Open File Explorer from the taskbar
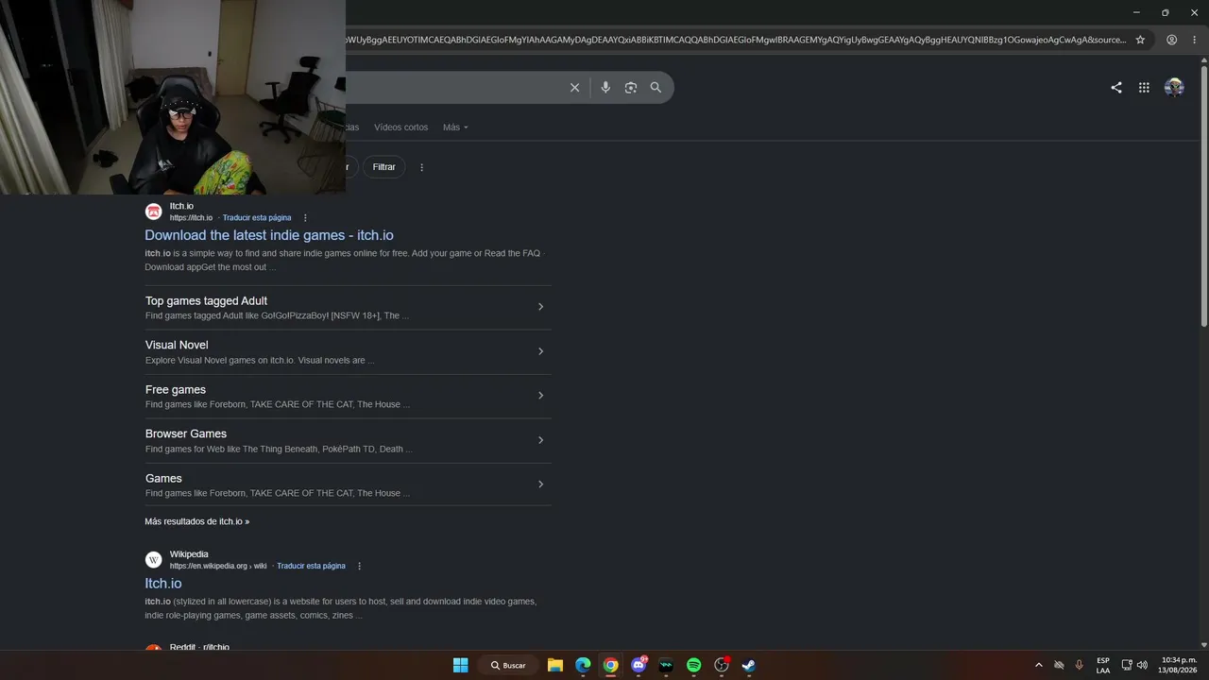The image size is (1209, 680). coord(555,665)
